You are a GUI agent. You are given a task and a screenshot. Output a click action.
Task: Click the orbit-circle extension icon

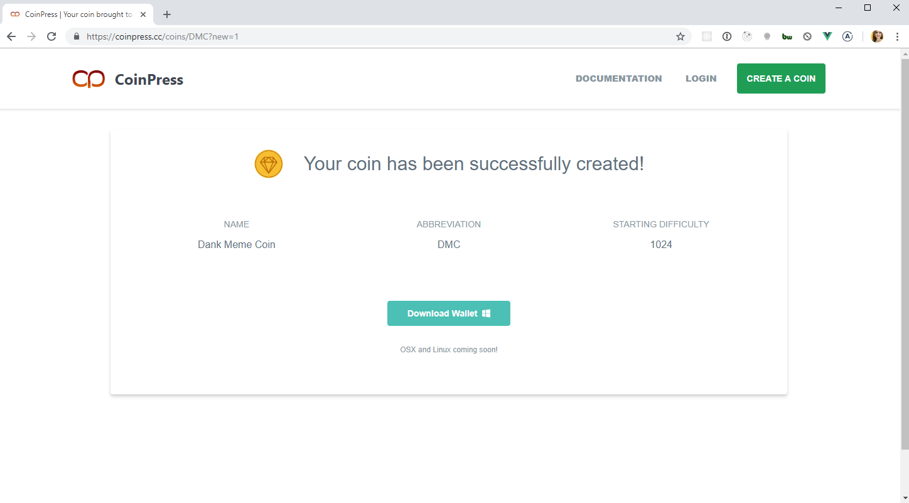pyautogui.click(x=747, y=36)
